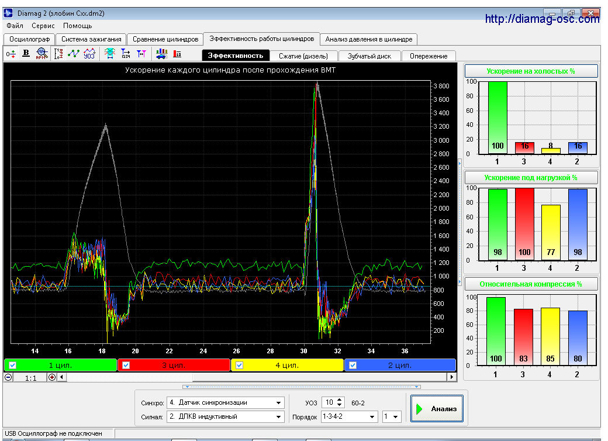
Task: Click the Анализ button
Action: (x=437, y=409)
